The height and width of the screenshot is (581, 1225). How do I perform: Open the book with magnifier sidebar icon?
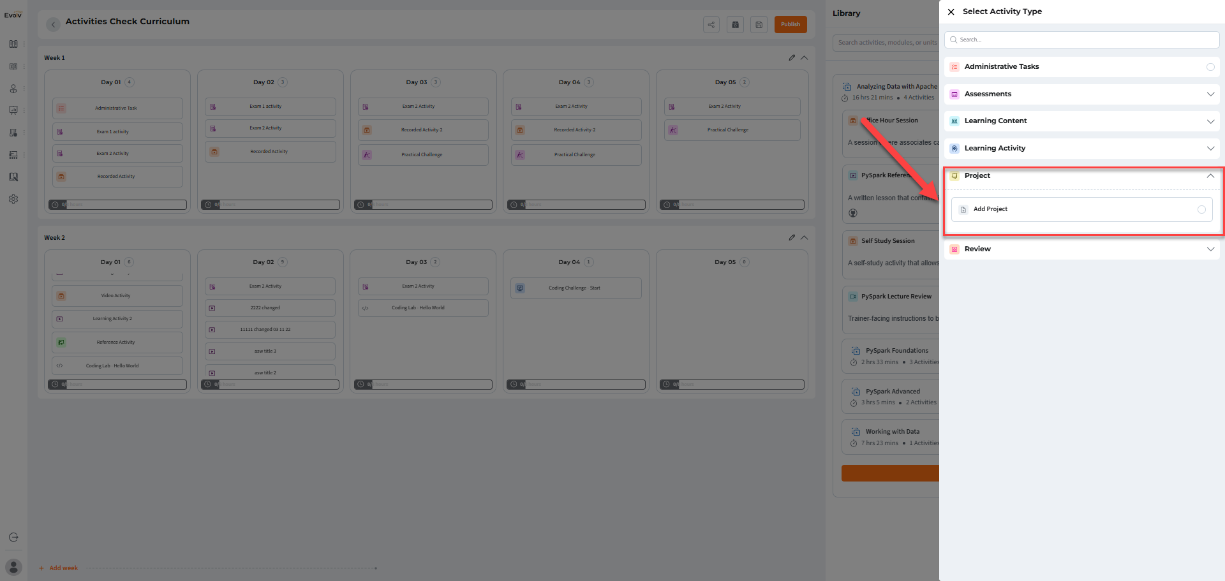[x=13, y=177]
